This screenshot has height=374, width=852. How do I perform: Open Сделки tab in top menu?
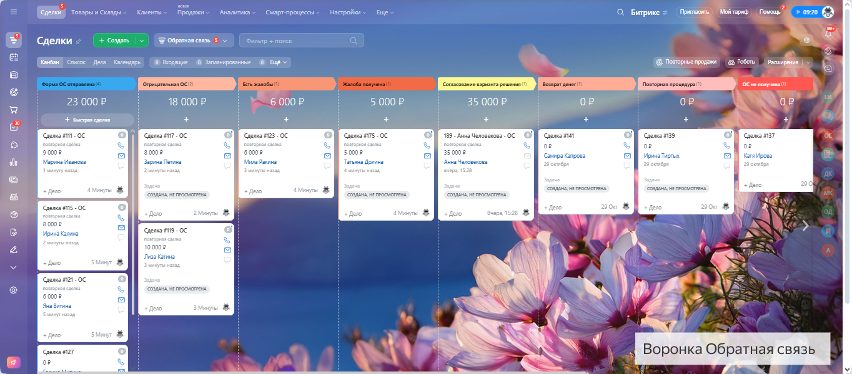pyautogui.click(x=51, y=12)
